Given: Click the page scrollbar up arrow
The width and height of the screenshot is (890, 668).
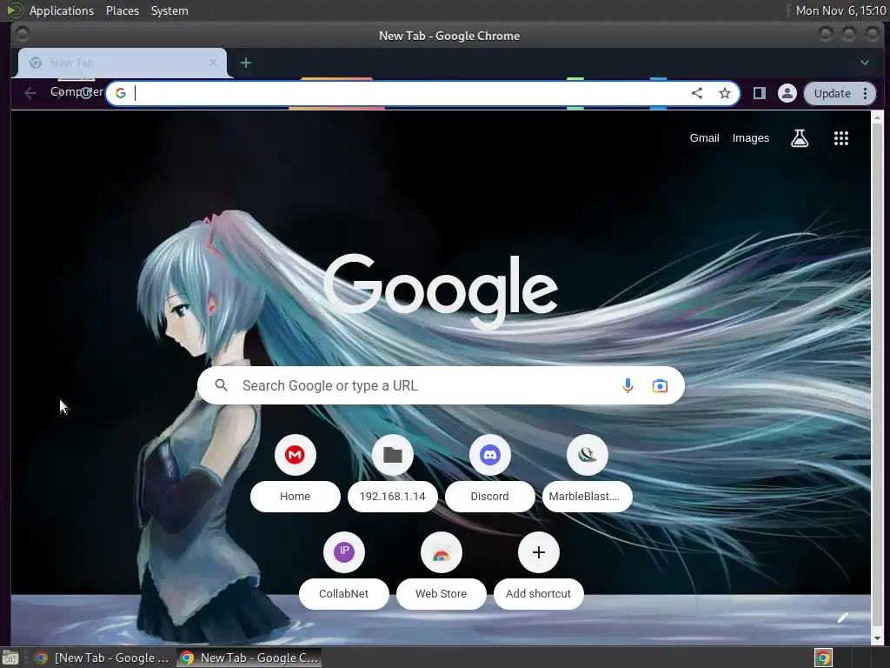Looking at the screenshot, I should pos(878,118).
